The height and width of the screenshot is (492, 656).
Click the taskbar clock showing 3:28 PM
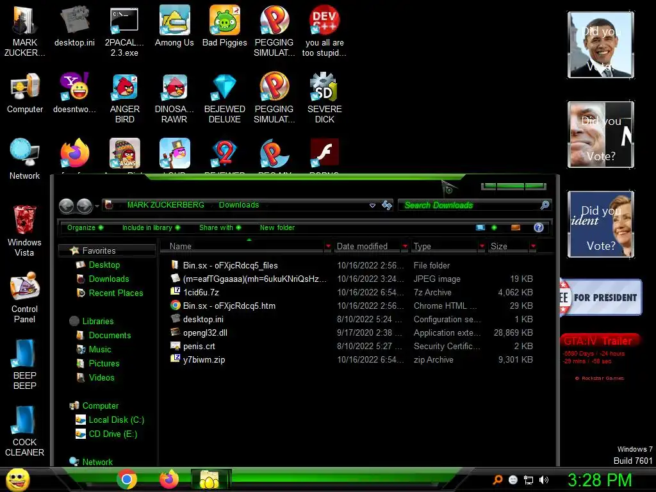coord(600,480)
